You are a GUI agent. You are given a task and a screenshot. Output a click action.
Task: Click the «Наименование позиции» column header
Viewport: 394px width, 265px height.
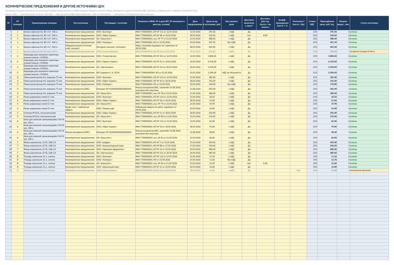point(44,23)
